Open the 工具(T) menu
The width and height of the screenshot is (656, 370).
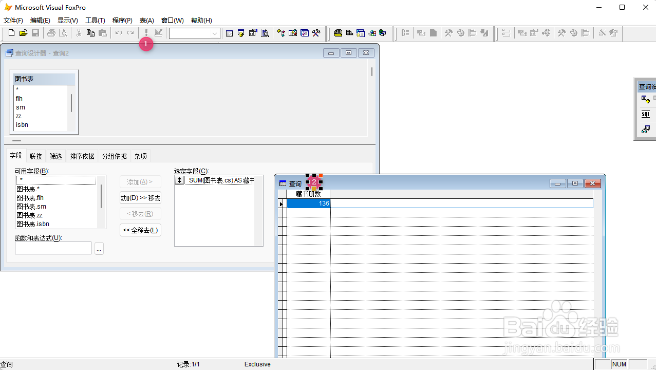95,21
